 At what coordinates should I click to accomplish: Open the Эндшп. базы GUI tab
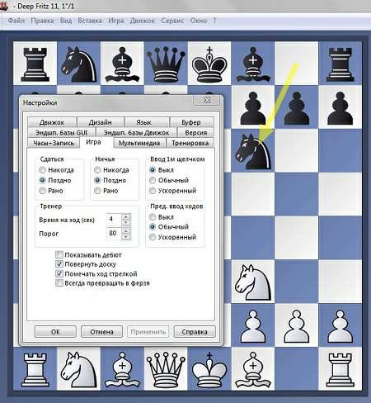point(61,132)
